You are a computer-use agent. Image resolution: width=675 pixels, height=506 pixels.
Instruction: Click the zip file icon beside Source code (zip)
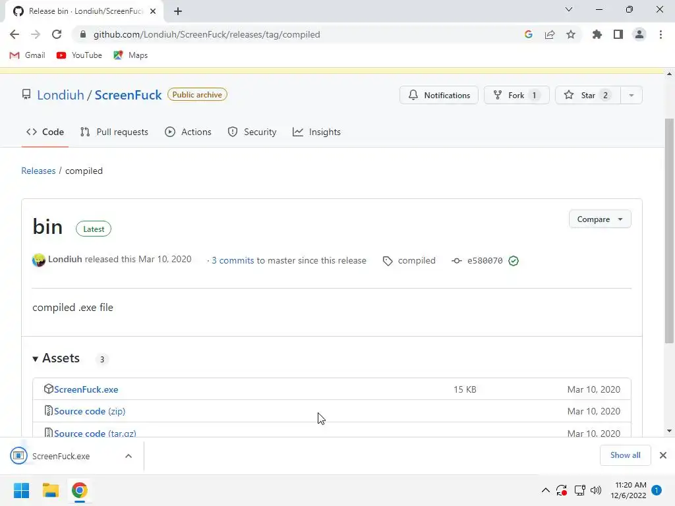pos(49,411)
